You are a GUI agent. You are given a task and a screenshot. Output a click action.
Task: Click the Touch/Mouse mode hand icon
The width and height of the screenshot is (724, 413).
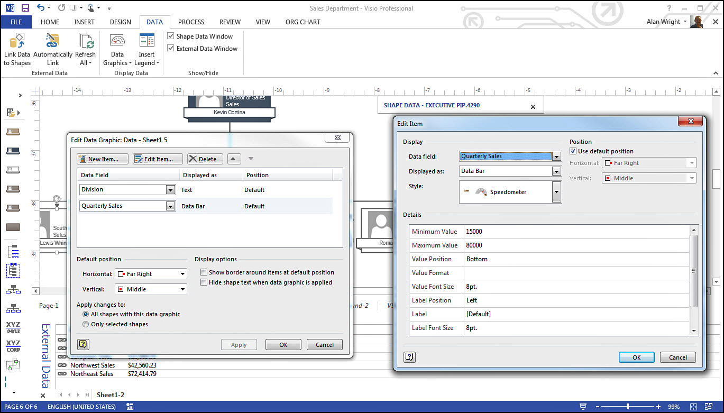click(x=90, y=8)
